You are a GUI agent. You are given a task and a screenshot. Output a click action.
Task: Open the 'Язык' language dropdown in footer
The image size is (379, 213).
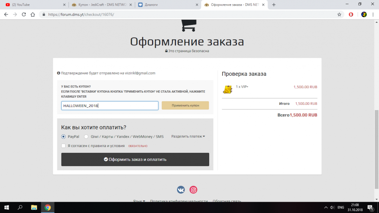(x=139, y=201)
